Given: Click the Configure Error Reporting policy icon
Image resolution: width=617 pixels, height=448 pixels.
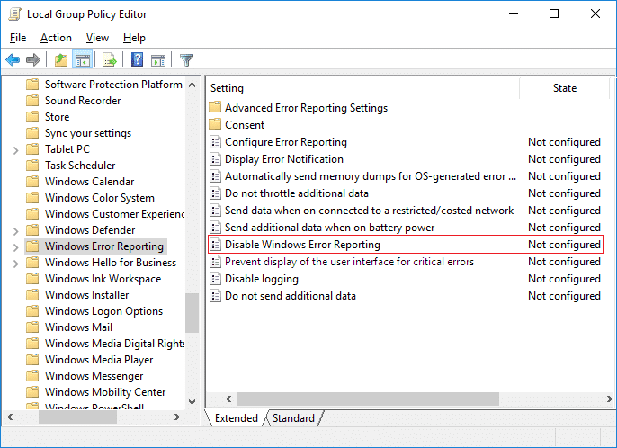Looking at the screenshot, I should click(215, 142).
